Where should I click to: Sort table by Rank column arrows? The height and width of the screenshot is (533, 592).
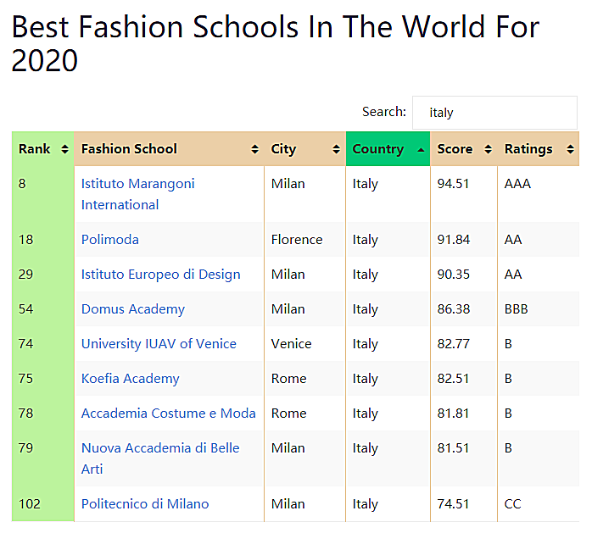tap(65, 149)
